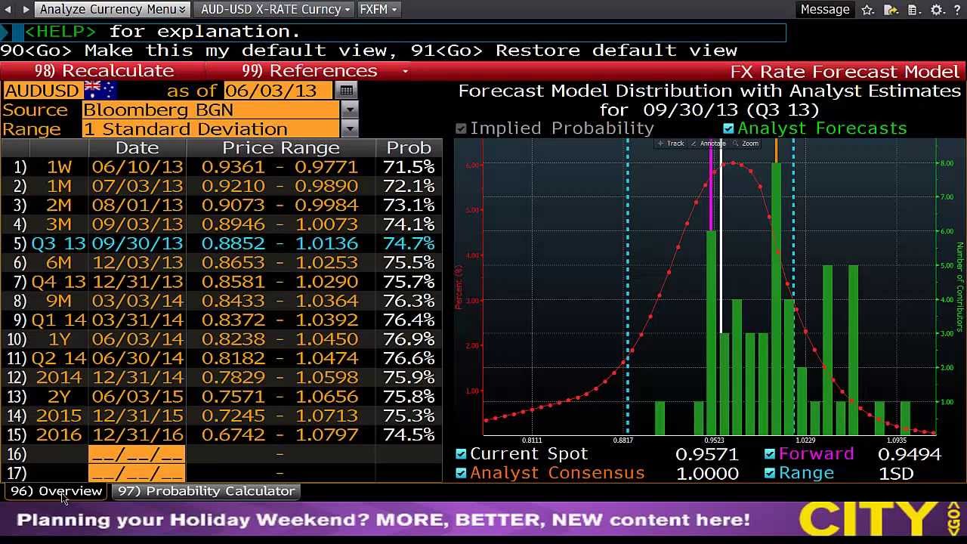Toggle the Analyst Consensus checkbox

461,473
